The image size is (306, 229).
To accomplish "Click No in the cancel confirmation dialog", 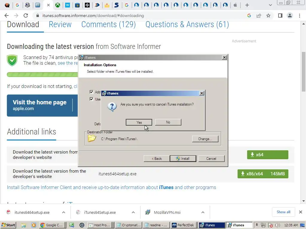I will pyautogui.click(x=168, y=122).
